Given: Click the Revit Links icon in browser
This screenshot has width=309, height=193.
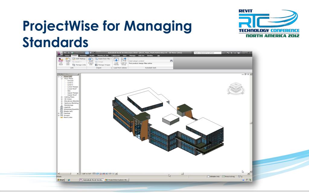Looking at the screenshot, I should (x=62, y=117).
